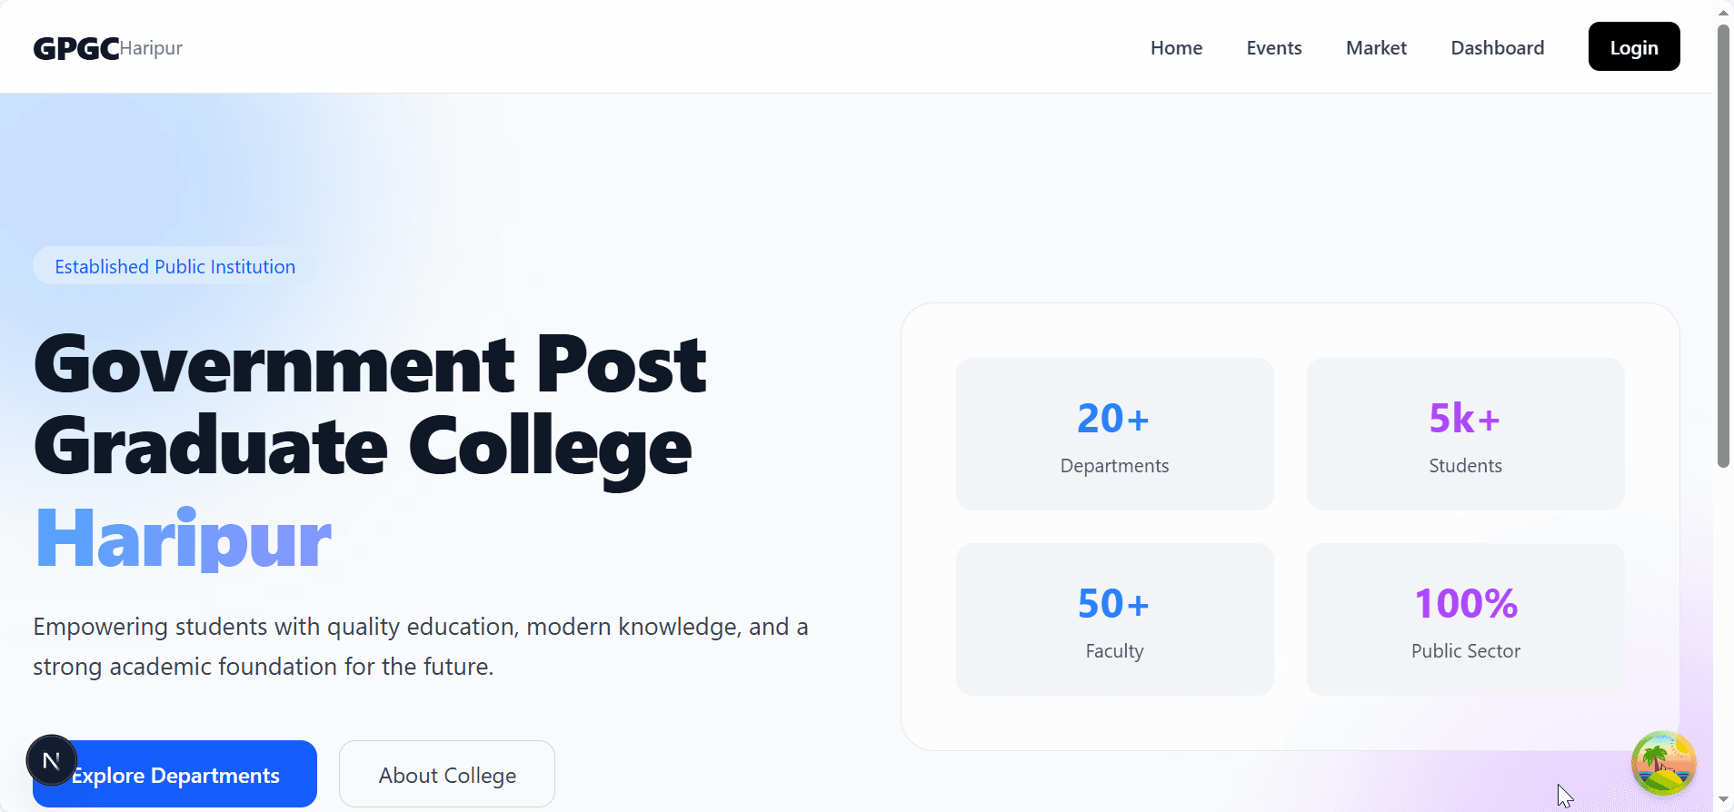This screenshot has width=1734, height=812.
Task: Click the 20+ Departments stat card
Action: tap(1113, 434)
